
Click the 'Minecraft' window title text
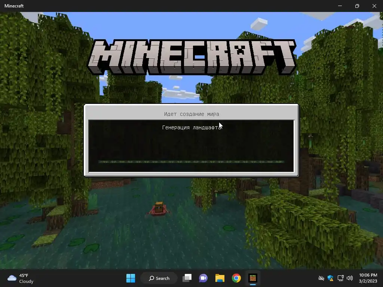point(14,6)
